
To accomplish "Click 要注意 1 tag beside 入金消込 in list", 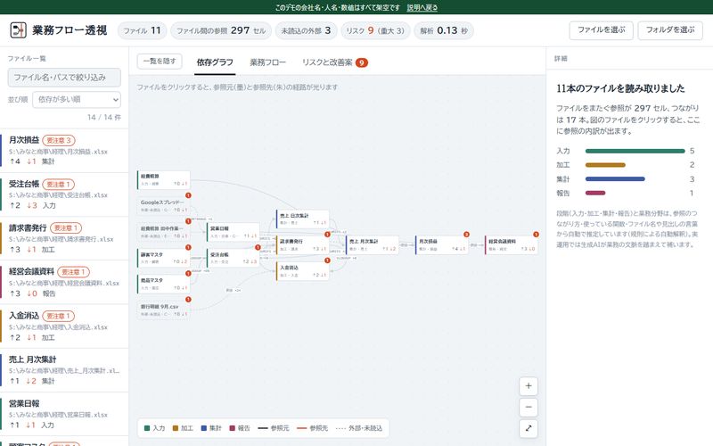I will pyautogui.click(x=58, y=316).
